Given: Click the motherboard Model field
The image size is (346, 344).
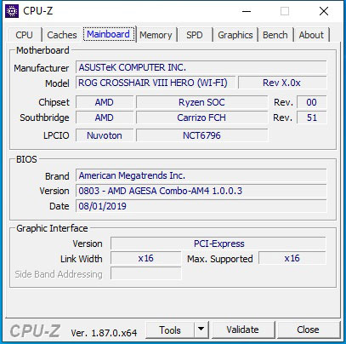Looking at the screenshot, I should (156, 83).
